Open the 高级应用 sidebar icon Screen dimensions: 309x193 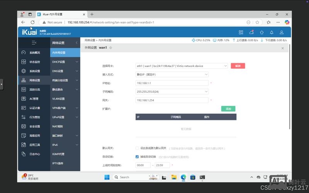[x=24, y=135]
